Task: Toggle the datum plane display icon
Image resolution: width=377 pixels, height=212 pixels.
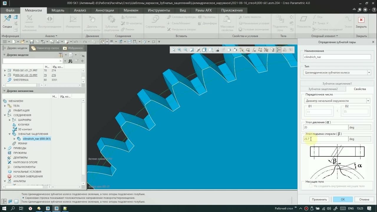Action: tap(248, 50)
